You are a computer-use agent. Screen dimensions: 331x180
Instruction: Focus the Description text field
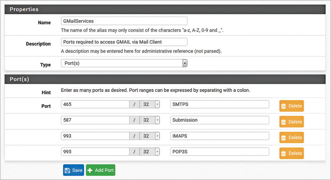pyautogui.click(x=124, y=42)
